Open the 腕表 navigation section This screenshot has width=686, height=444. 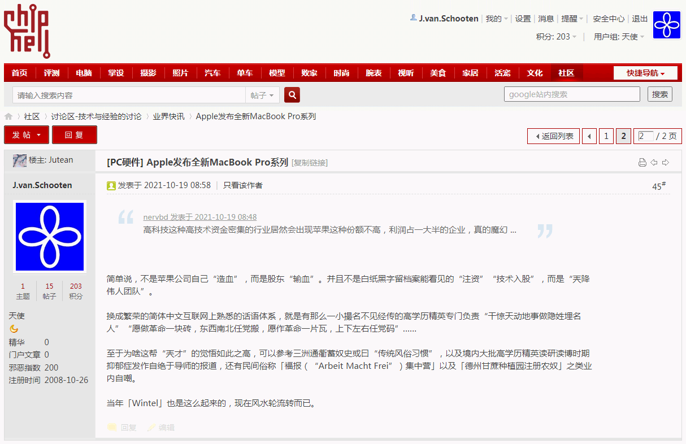click(x=374, y=73)
